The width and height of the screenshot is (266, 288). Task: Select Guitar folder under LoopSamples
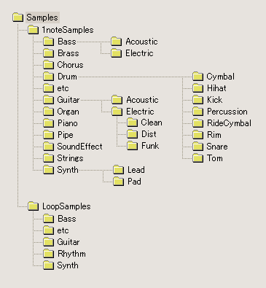61,242
